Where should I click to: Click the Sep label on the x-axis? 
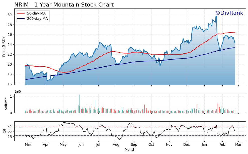coord(134,144)
